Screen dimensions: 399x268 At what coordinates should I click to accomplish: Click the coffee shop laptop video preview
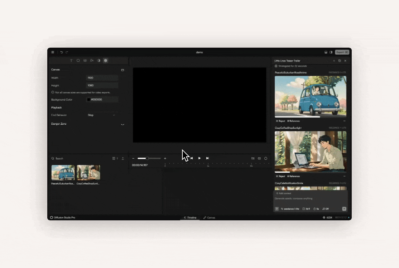pos(310,151)
